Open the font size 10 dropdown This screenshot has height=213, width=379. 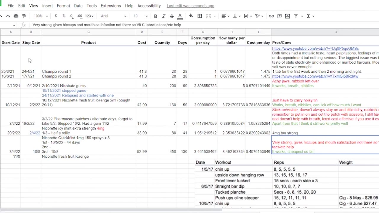tap(140, 16)
